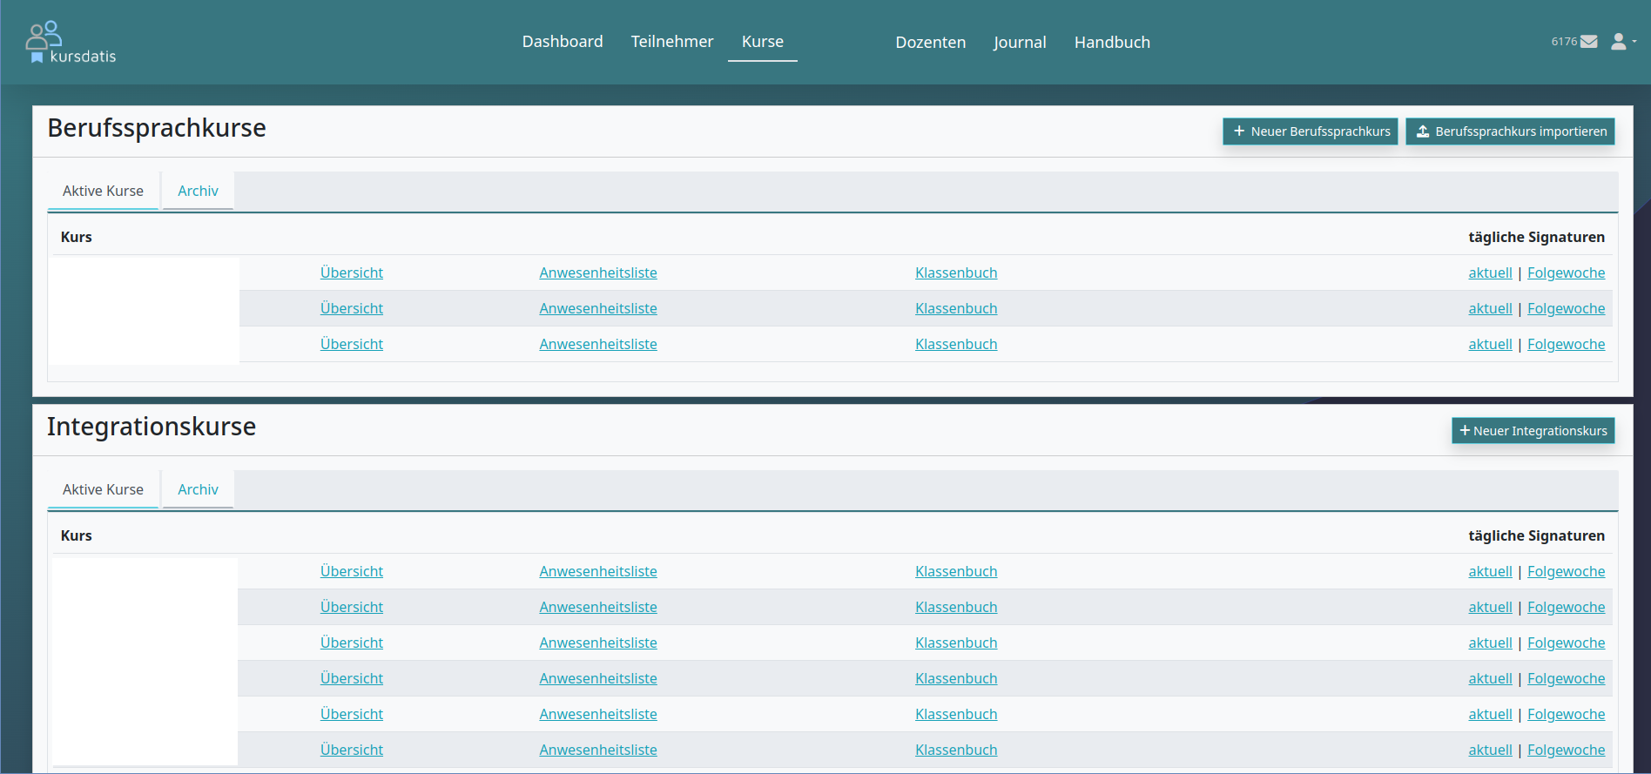Switch to Archiv tab under Integrationskurse
The width and height of the screenshot is (1651, 774).
tap(198, 489)
